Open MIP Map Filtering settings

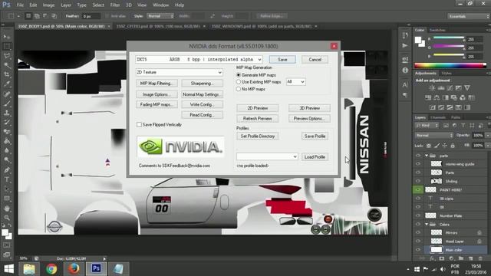click(157, 84)
